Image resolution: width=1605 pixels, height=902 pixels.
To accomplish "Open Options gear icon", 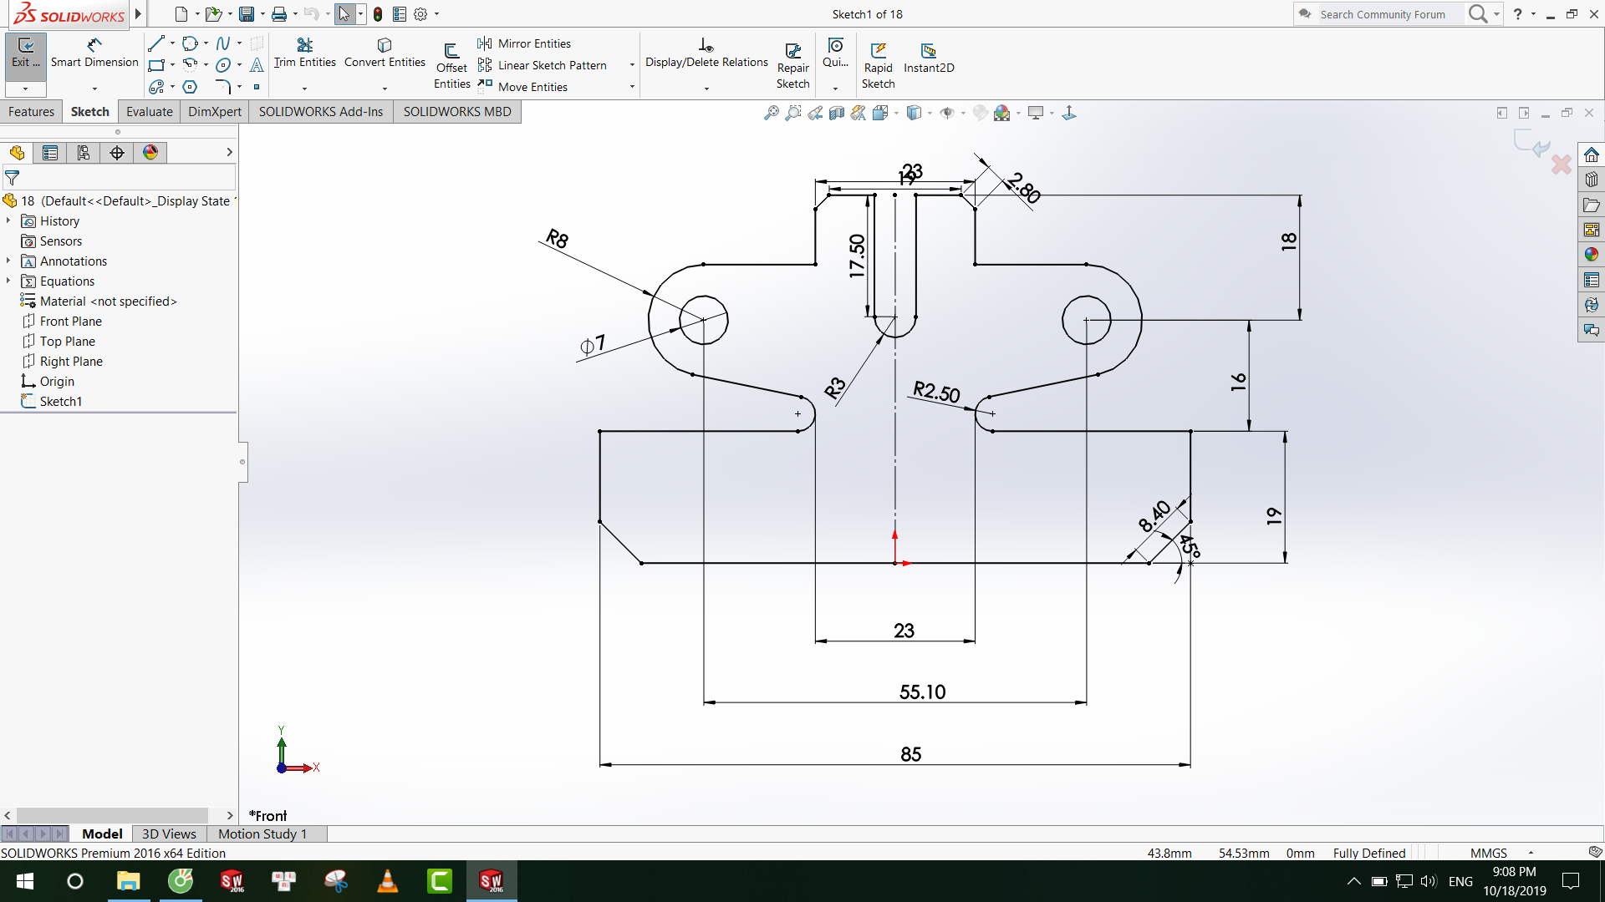I will point(420,14).
